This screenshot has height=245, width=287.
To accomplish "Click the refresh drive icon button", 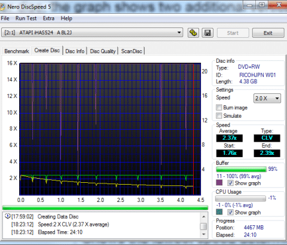I will click(x=193, y=33).
